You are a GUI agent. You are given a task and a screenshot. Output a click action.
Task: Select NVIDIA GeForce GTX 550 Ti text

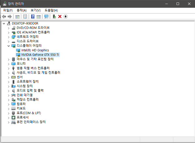(40, 55)
